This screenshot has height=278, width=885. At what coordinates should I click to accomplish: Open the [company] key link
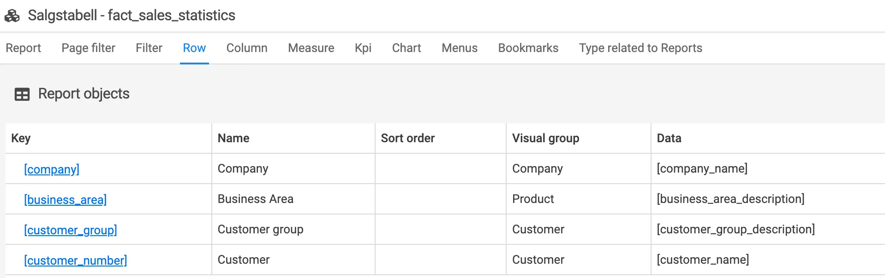pyautogui.click(x=52, y=169)
